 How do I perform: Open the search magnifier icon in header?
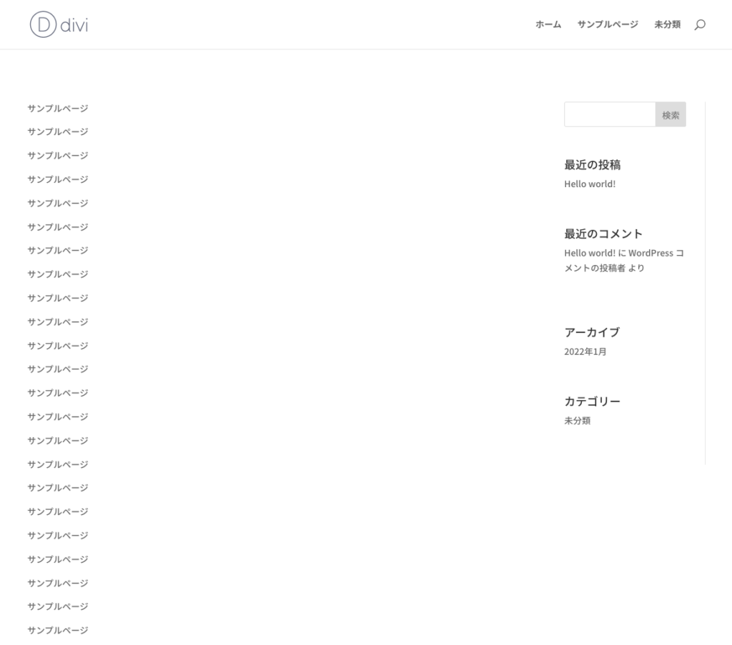(x=700, y=24)
